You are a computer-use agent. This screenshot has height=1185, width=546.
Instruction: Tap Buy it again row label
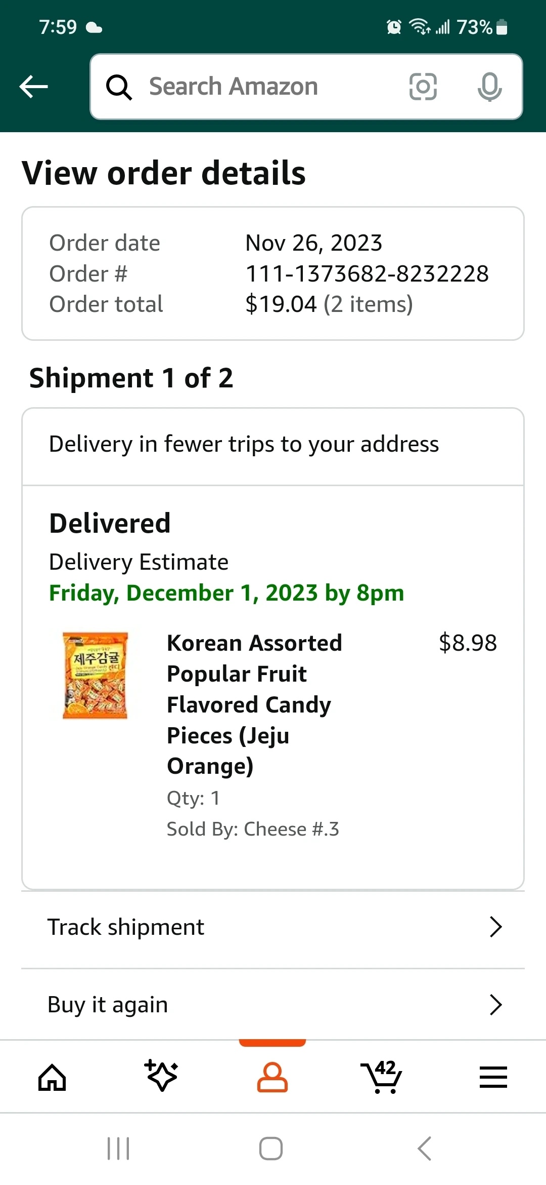(108, 1005)
